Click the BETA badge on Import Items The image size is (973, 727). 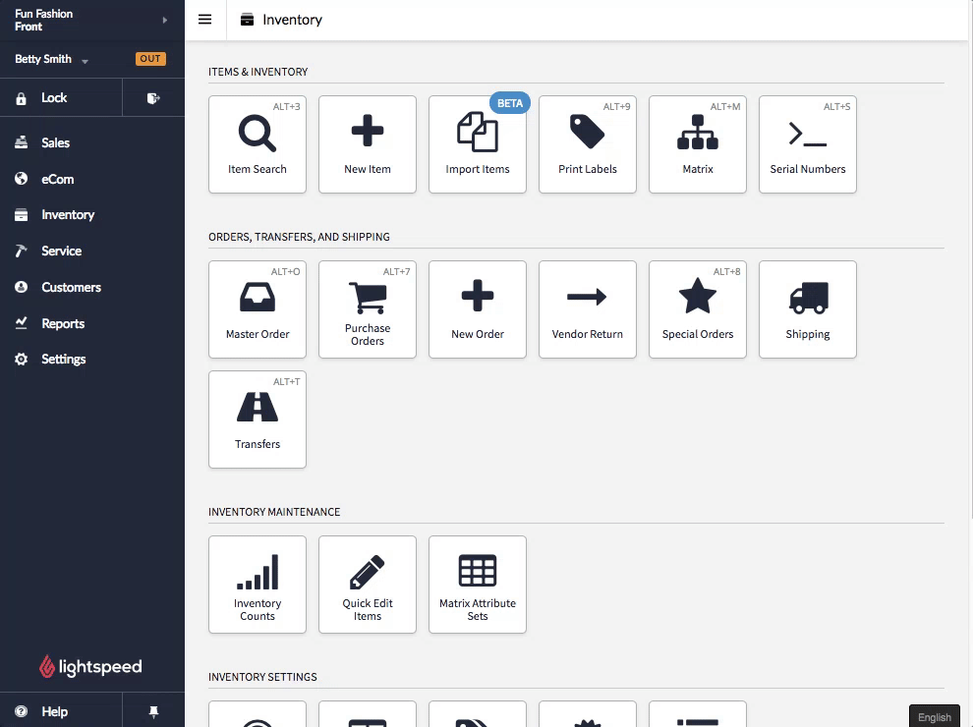click(510, 103)
